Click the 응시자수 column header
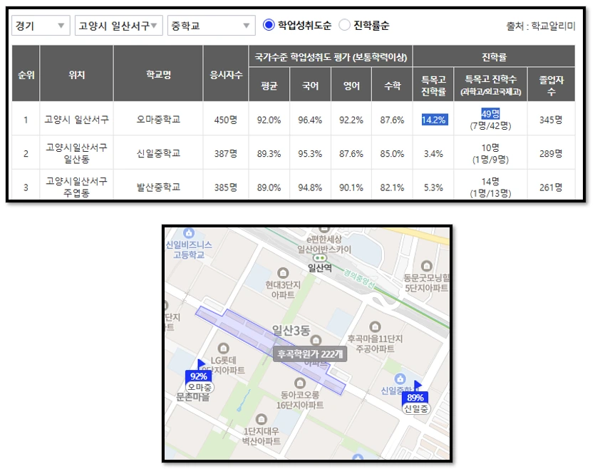 pyautogui.click(x=226, y=73)
